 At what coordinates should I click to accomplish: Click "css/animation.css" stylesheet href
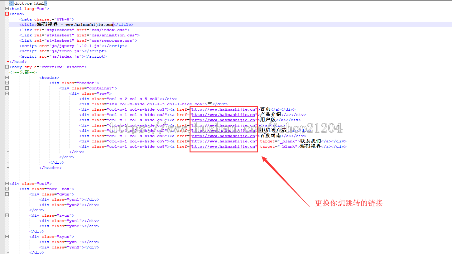(x=113, y=35)
